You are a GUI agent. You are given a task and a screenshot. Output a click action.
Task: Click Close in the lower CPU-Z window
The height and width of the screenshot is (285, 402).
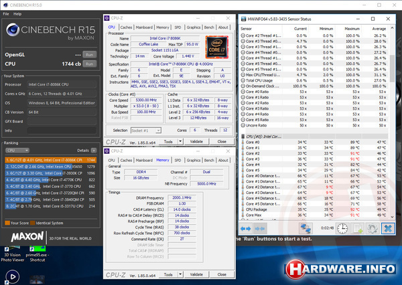pos(222,274)
